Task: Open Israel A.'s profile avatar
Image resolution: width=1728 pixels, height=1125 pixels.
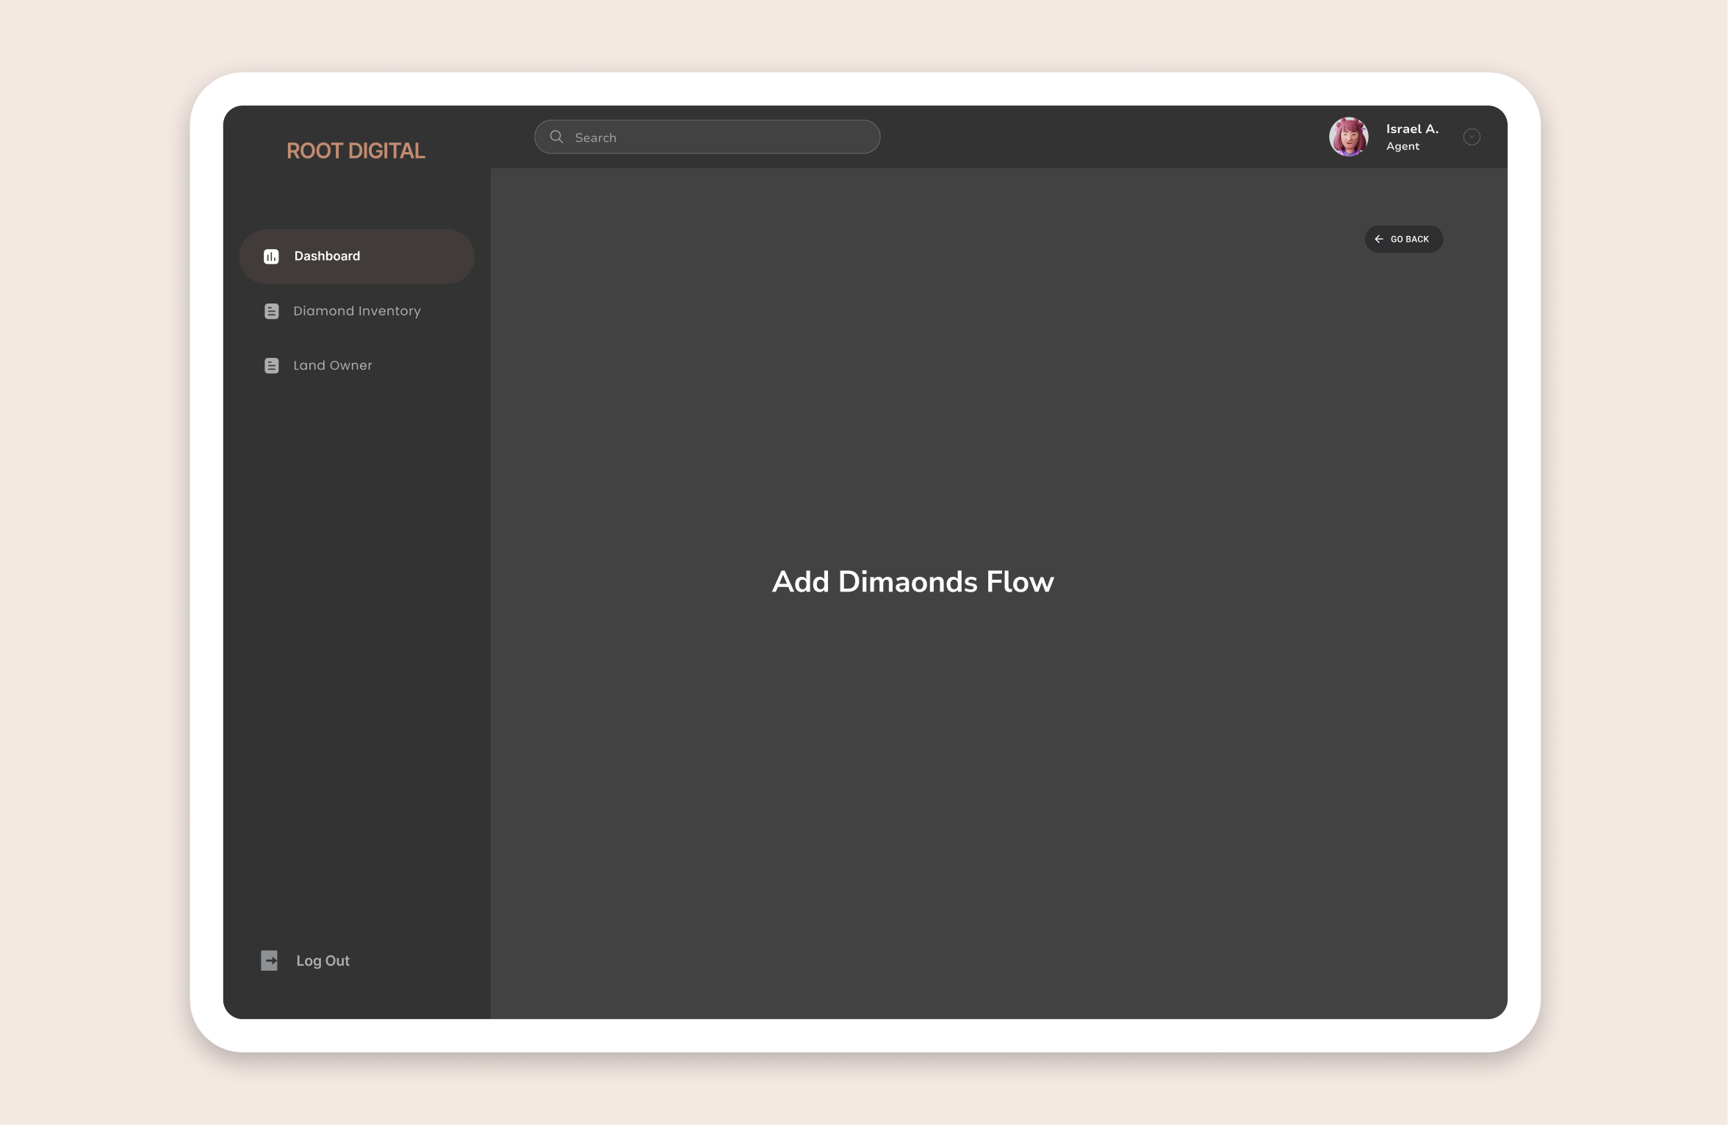Action: click(x=1348, y=137)
